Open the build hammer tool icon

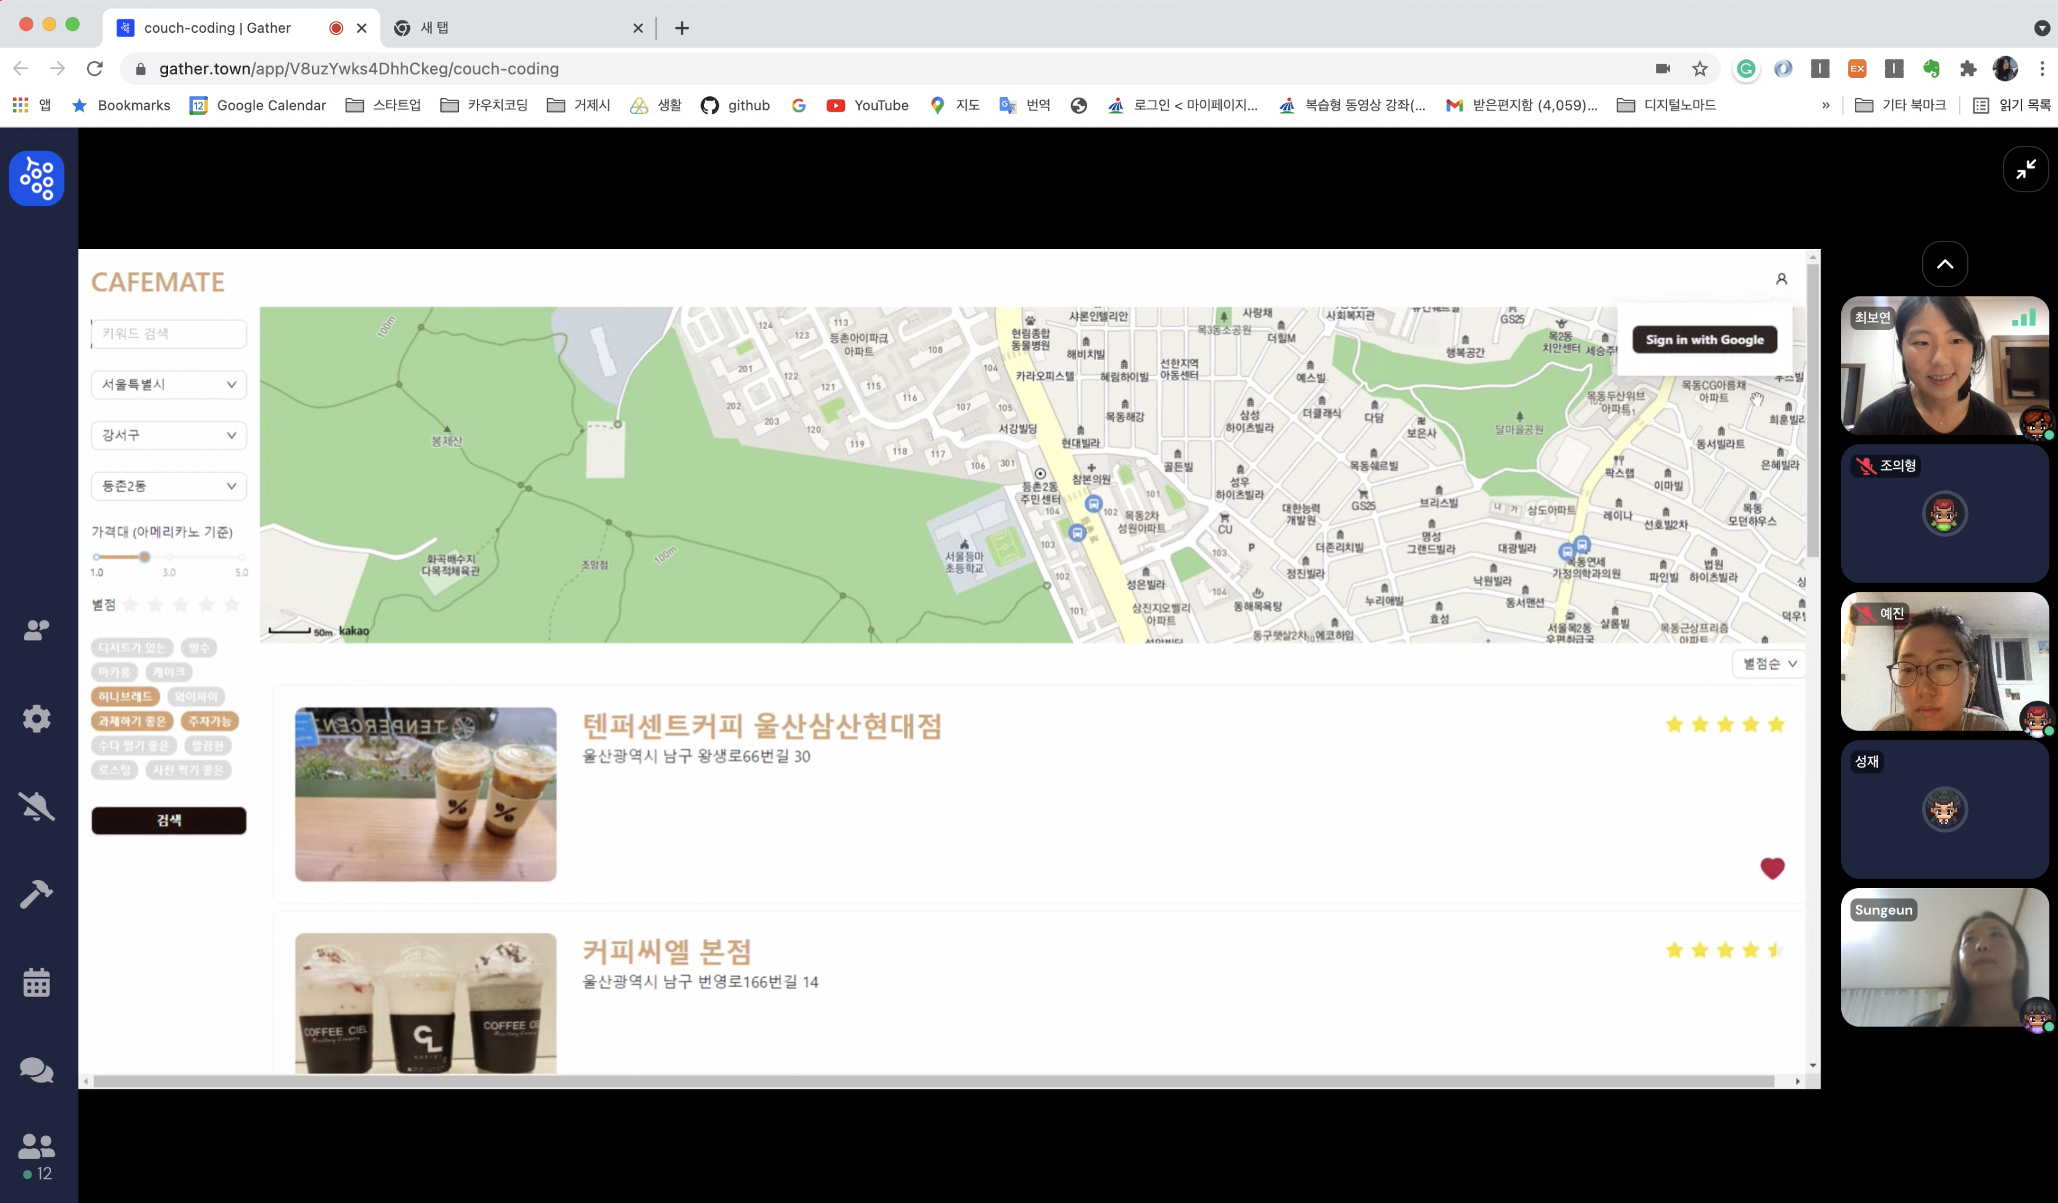[x=36, y=894]
